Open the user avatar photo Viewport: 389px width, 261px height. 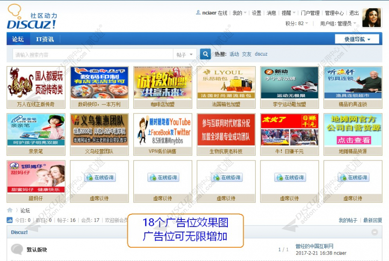coord(371,18)
